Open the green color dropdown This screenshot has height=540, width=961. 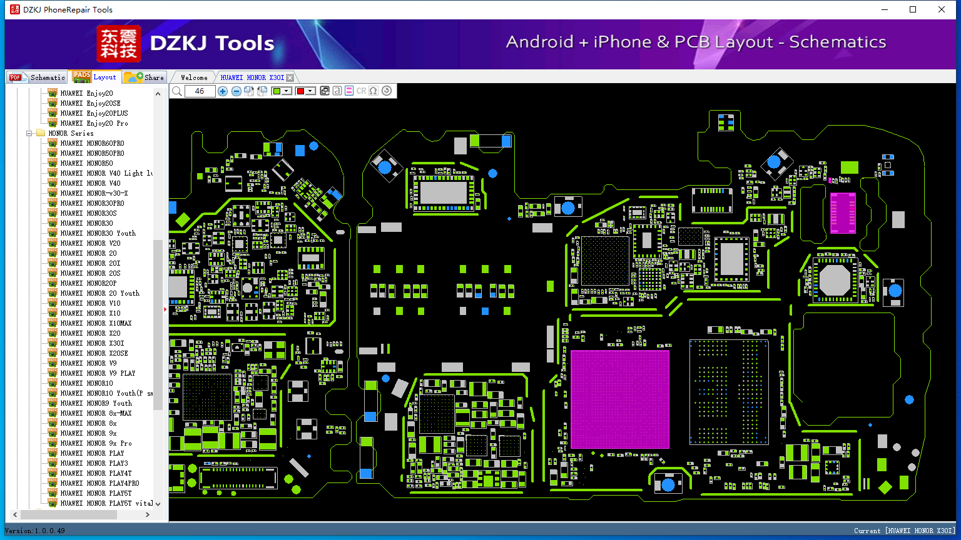(287, 91)
